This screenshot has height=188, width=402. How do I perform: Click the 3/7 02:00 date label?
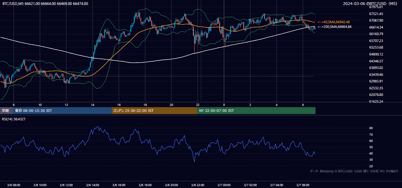250,185
